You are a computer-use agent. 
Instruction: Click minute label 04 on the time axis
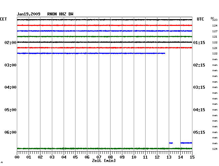click(64, 157)
